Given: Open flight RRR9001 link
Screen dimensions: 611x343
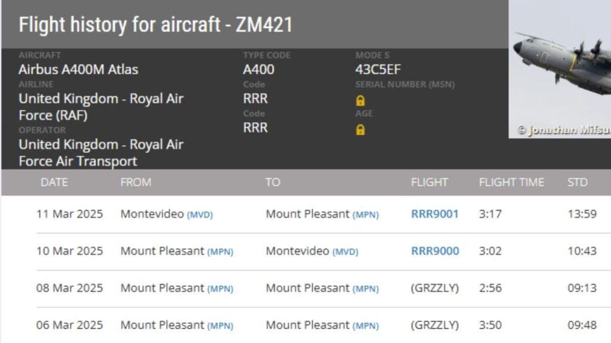Looking at the screenshot, I should tap(434, 214).
